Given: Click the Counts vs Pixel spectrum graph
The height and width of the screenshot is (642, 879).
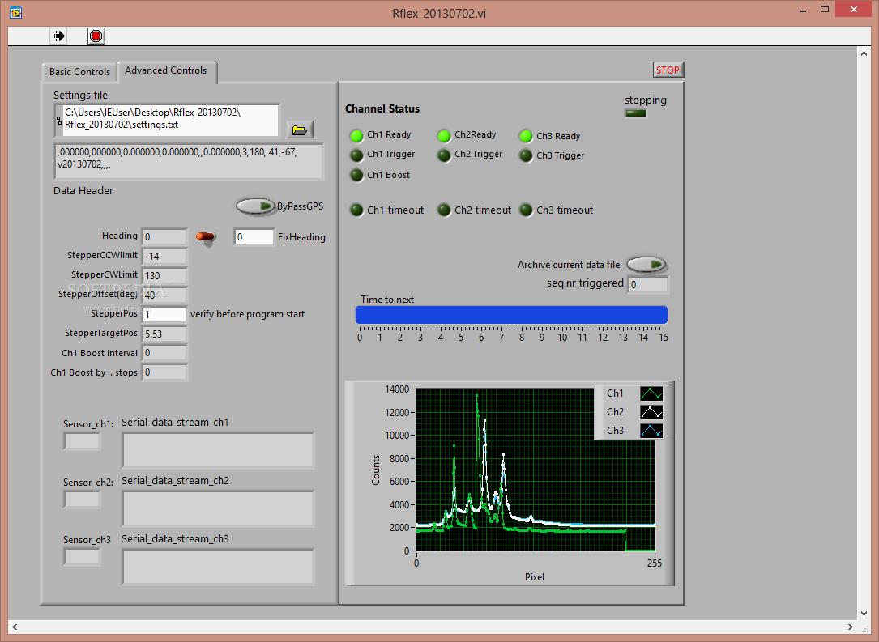Looking at the screenshot, I should click(x=536, y=470).
